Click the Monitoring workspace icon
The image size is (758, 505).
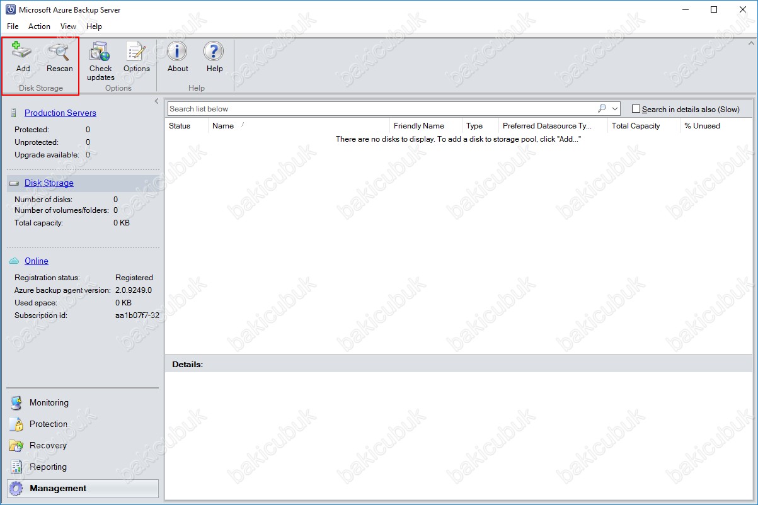point(16,403)
